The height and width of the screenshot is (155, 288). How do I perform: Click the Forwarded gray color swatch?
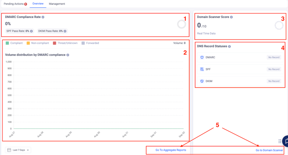click(x=83, y=43)
